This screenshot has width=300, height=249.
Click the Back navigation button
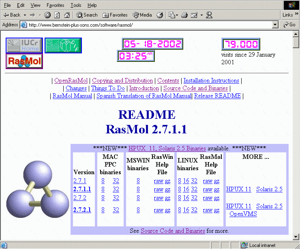12,15
